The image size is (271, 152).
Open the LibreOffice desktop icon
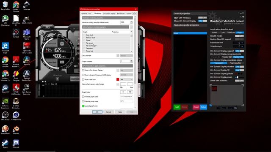click(16, 21)
